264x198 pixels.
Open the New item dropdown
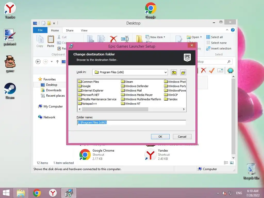tap(155, 37)
